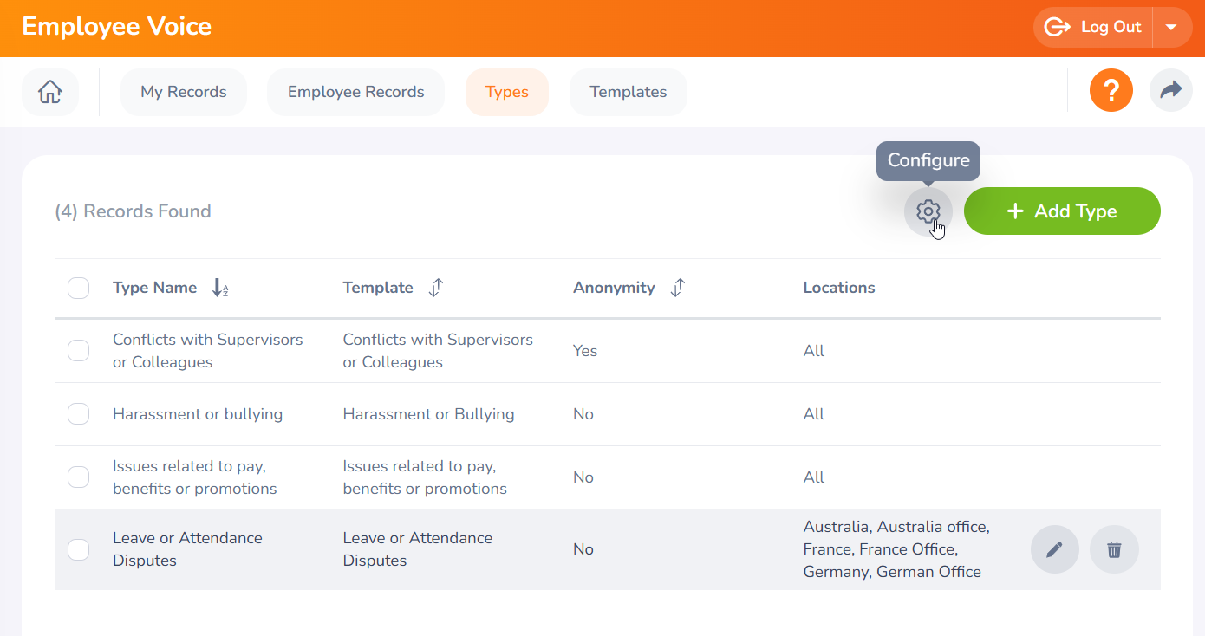This screenshot has width=1205, height=636.
Task: Delete the Leave or Attendance Disputes type
Action: 1114,549
